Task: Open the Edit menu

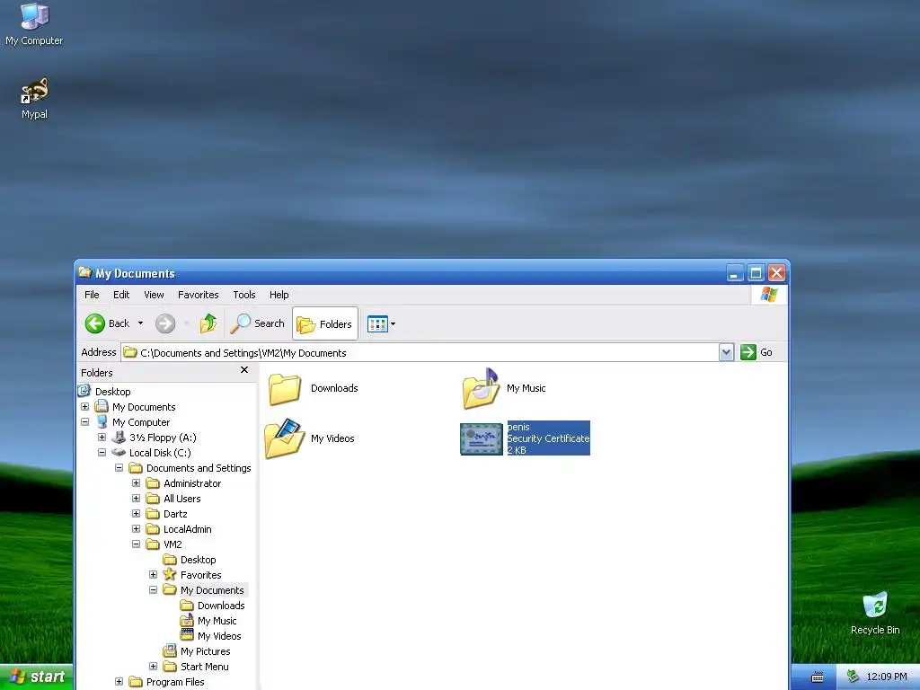Action: point(121,295)
